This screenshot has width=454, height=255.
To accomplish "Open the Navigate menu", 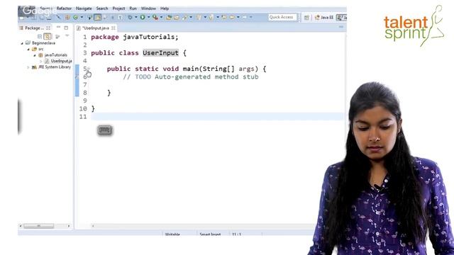I will coord(84,8).
